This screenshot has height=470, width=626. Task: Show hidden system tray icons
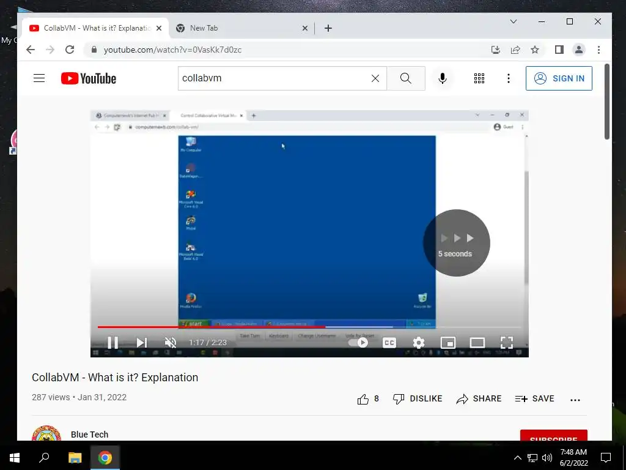[x=517, y=458]
